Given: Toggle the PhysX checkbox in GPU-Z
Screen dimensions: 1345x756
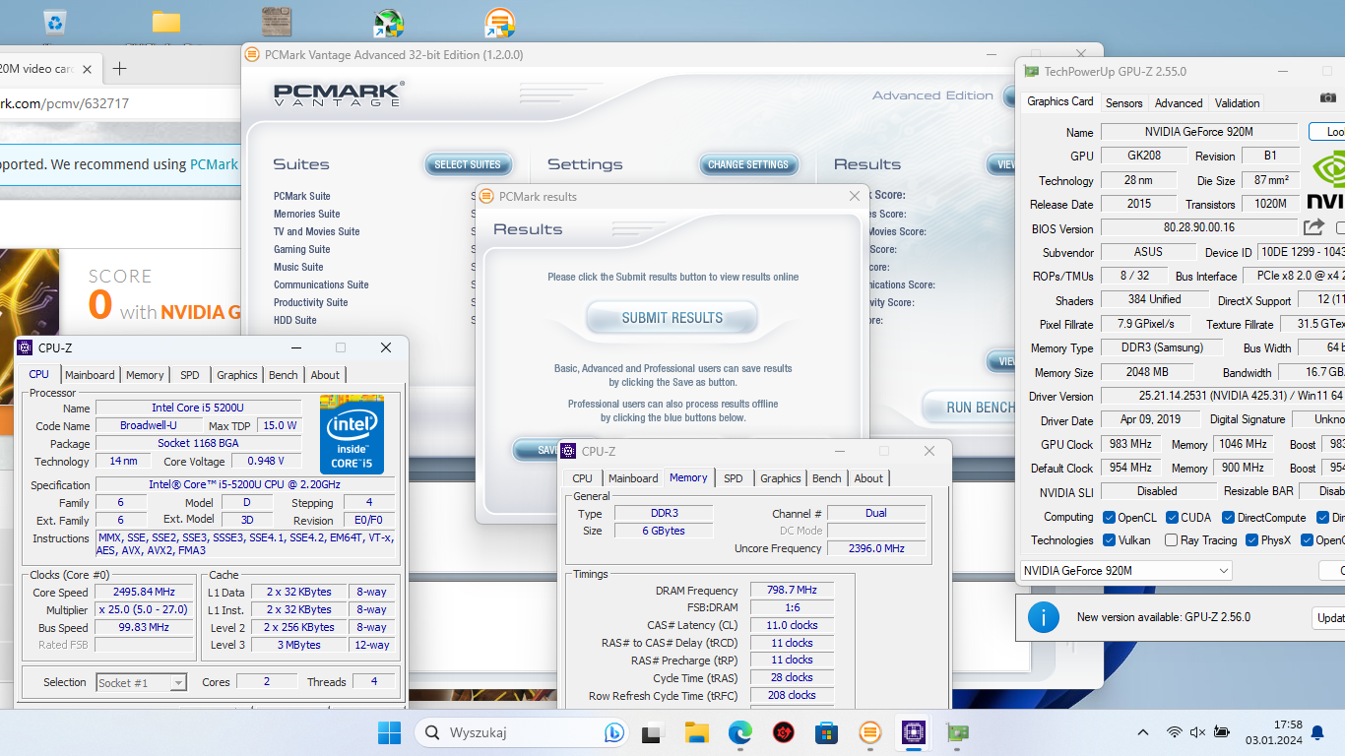Looking at the screenshot, I should click(x=1251, y=540).
